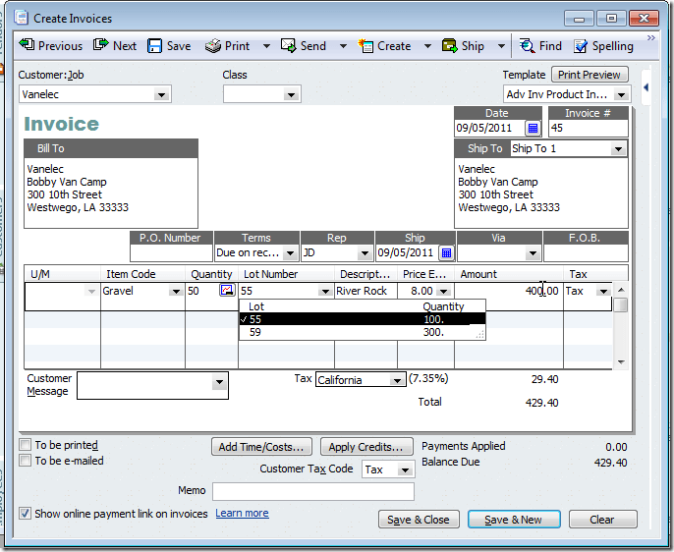This screenshot has width=674, height=552.
Task: Open the Ship To dropdown
Action: [x=619, y=149]
